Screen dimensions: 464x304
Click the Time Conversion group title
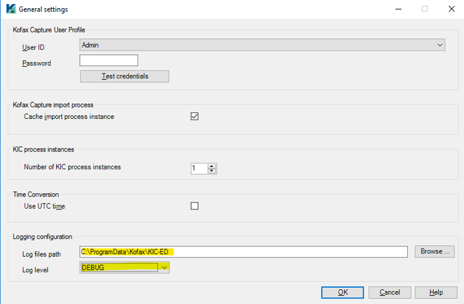pyautogui.click(x=36, y=195)
